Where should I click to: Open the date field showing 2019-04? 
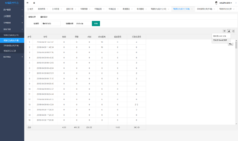83,23
